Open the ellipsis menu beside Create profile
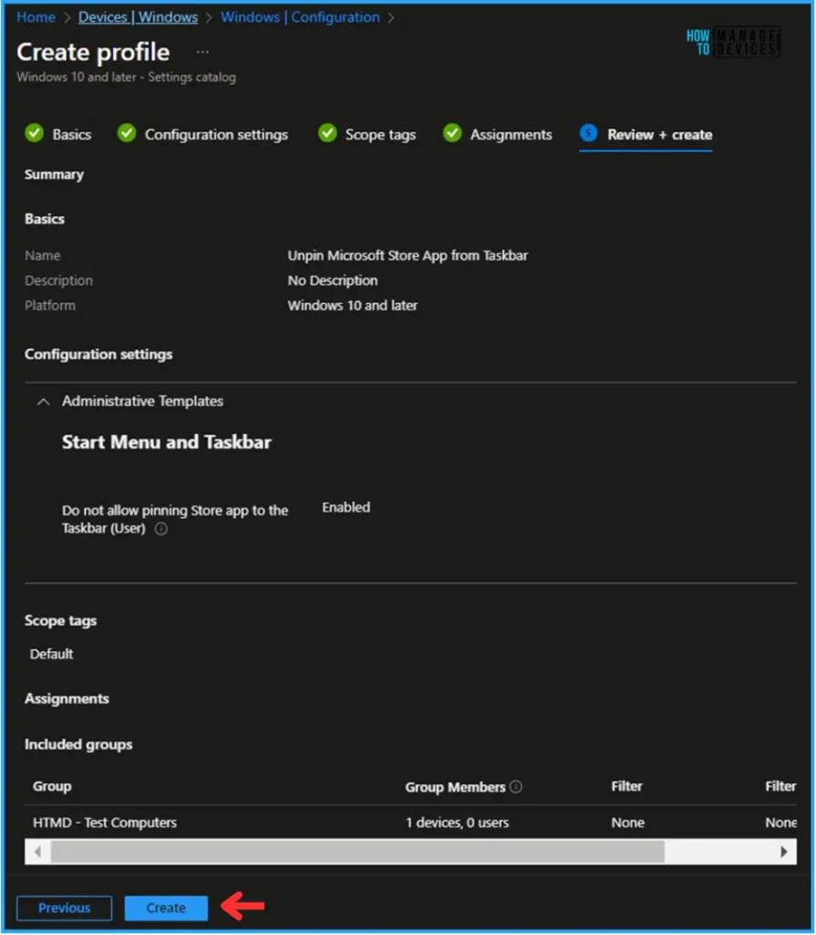Image resolution: width=816 pixels, height=935 pixels. (203, 53)
